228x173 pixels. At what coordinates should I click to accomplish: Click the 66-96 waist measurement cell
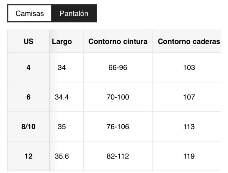coord(118,68)
